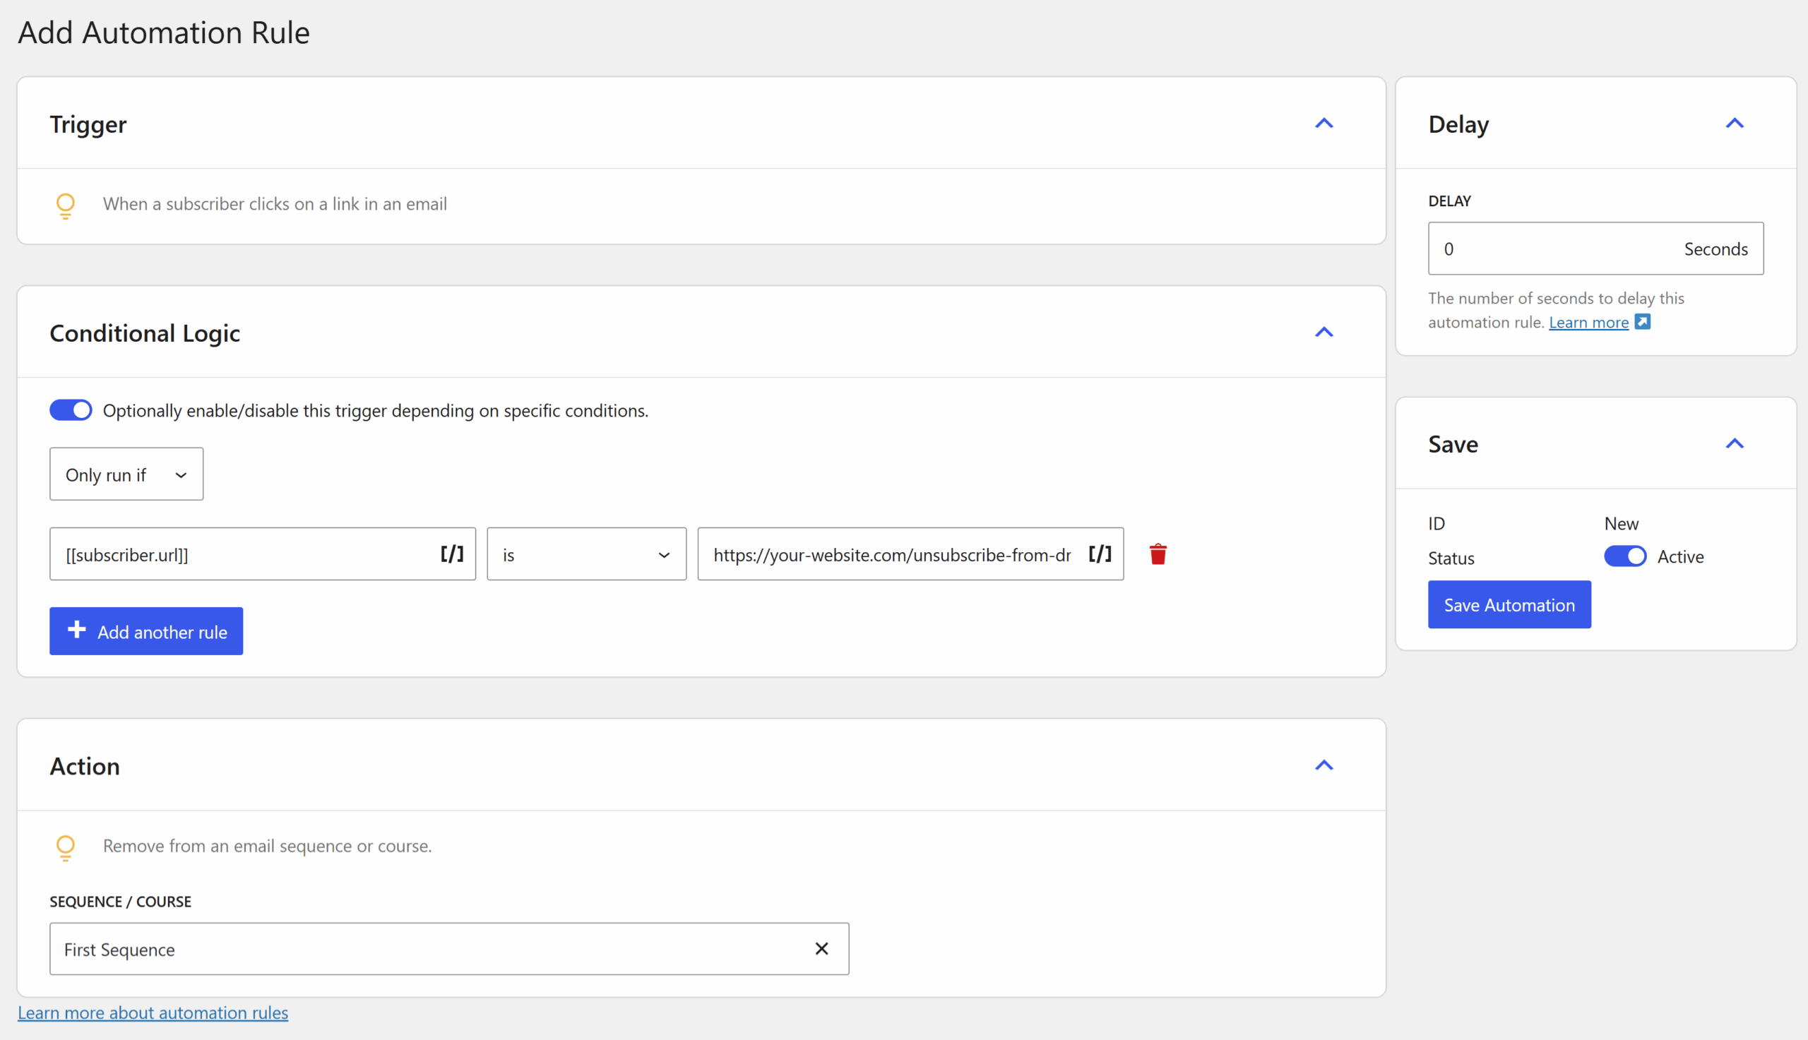Open 'Learn more about automation rules' link
Viewport: 1808px width, 1040px height.
click(153, 1013)
